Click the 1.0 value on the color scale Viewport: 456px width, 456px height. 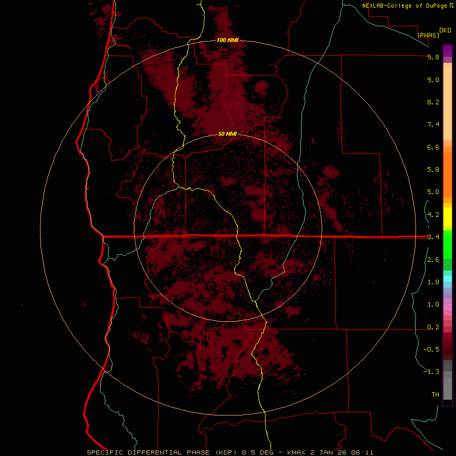coord(433,305)
